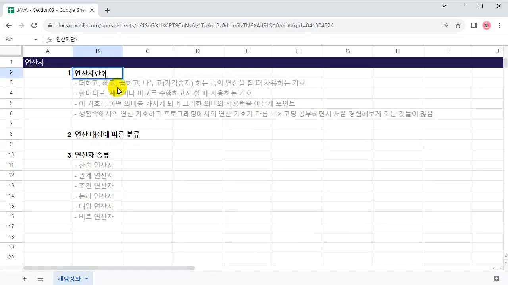Click the share link icon in address bar
Screen dimensions: 508x285
coord(445,25)
